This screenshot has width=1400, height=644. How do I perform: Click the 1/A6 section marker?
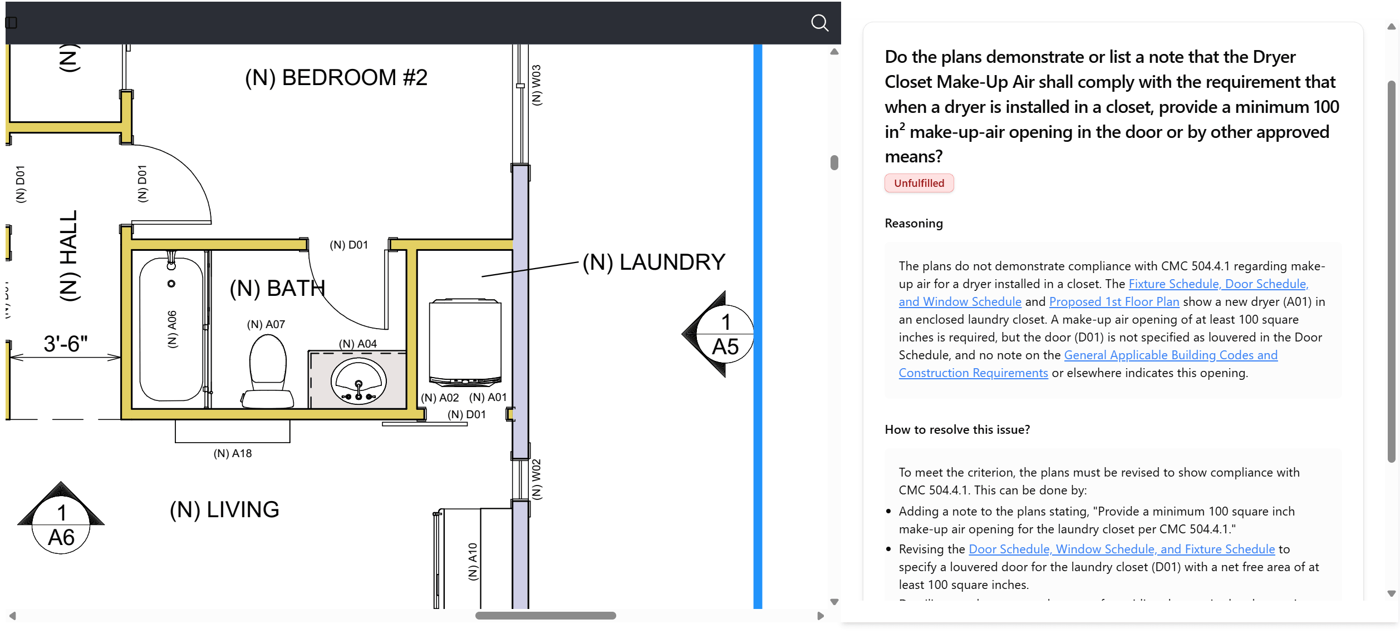61,518
